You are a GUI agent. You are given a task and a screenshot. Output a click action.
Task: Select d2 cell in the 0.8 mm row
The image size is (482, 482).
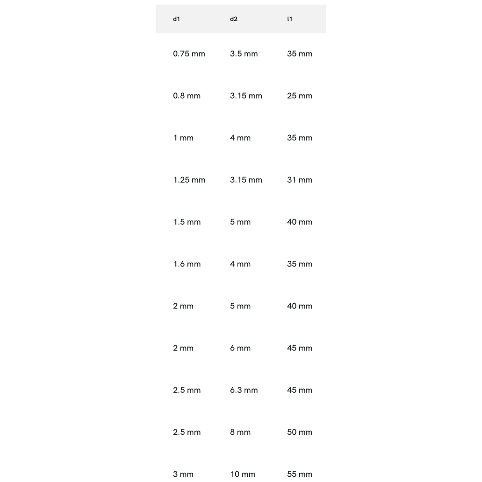pyautogui.click(x=246, y=96)
